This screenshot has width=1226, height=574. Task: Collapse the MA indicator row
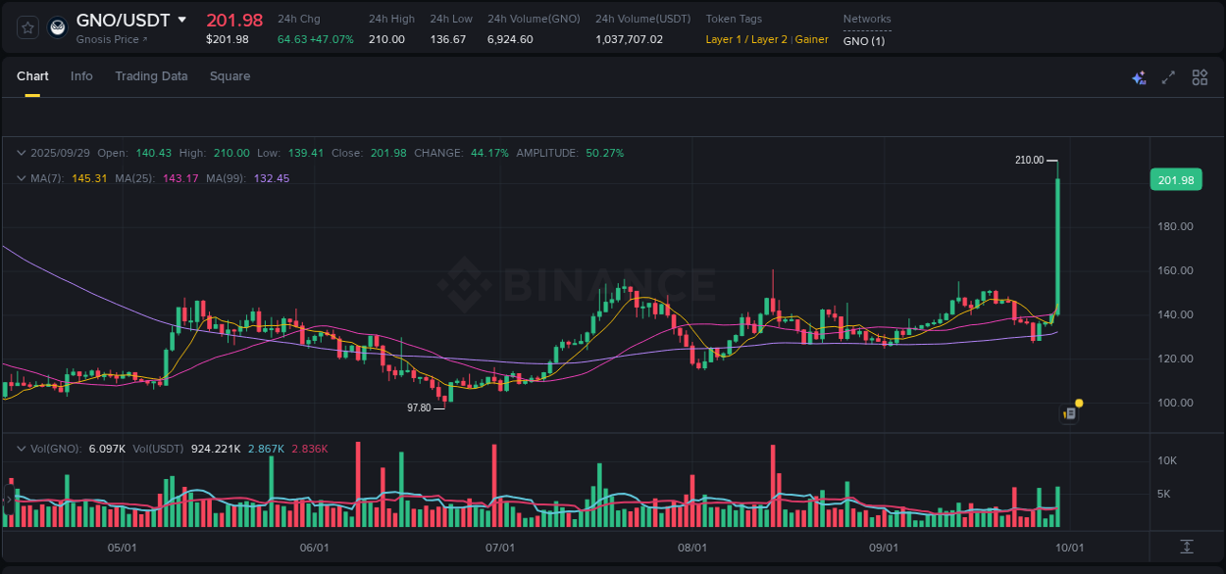[20, 178]
